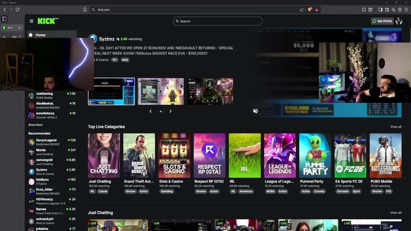411x231 pixels.
Task: Close the Kick browser tab
Action: (19, 28)
